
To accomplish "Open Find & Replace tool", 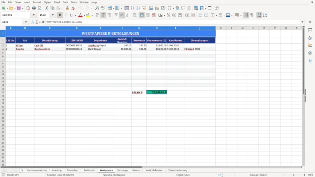I will point(97,8).
